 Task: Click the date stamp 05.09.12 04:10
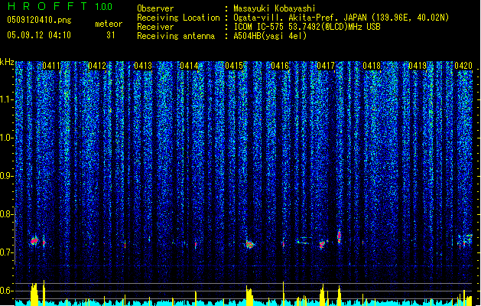tap(39, 35)
